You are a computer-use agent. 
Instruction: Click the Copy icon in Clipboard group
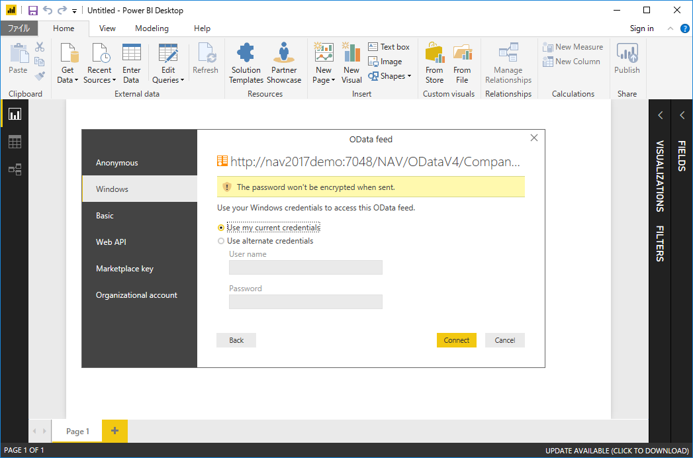40,62
